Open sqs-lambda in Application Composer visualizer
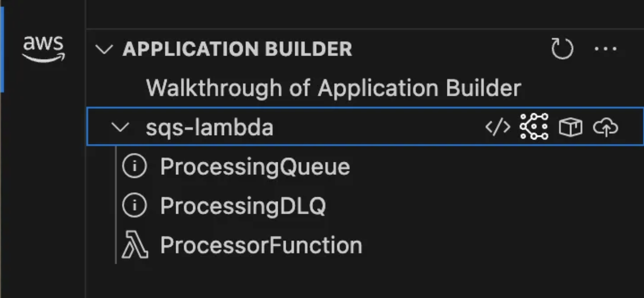This screenshot has width=644, height=298. pyautogui.click(x=533, y=126)
